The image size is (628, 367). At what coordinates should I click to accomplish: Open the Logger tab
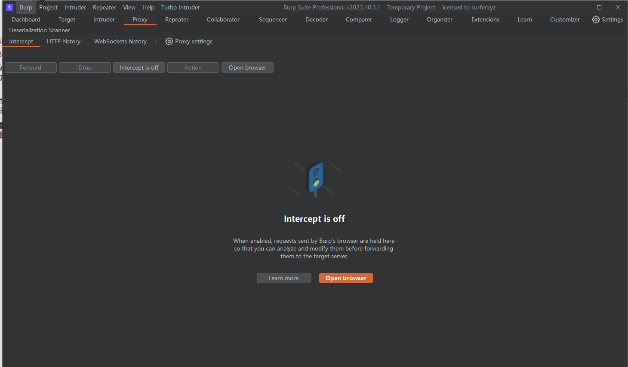[399, 19]
